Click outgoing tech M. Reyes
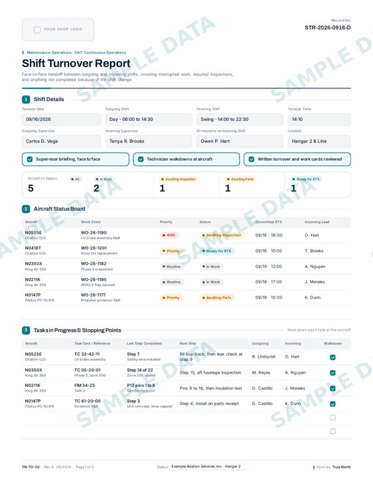 click(261, 372)
